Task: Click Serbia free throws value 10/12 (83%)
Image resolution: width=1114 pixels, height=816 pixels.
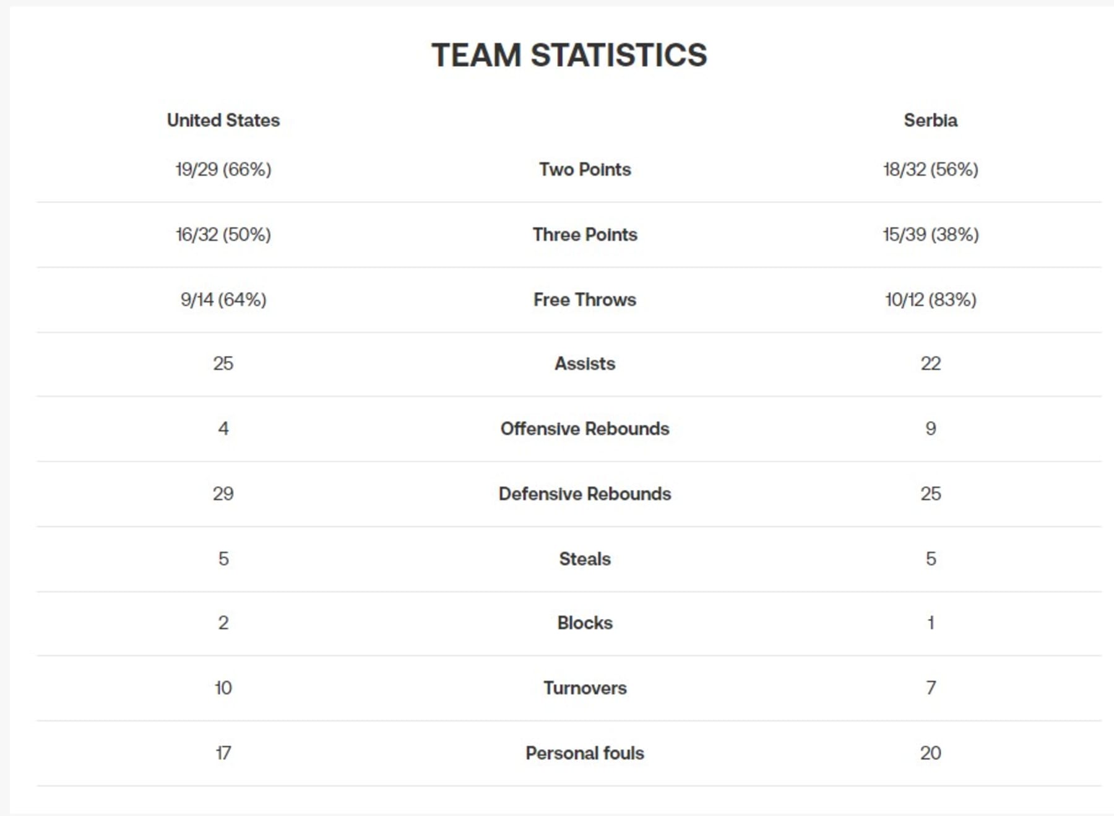Action: [x=930, y=300]
